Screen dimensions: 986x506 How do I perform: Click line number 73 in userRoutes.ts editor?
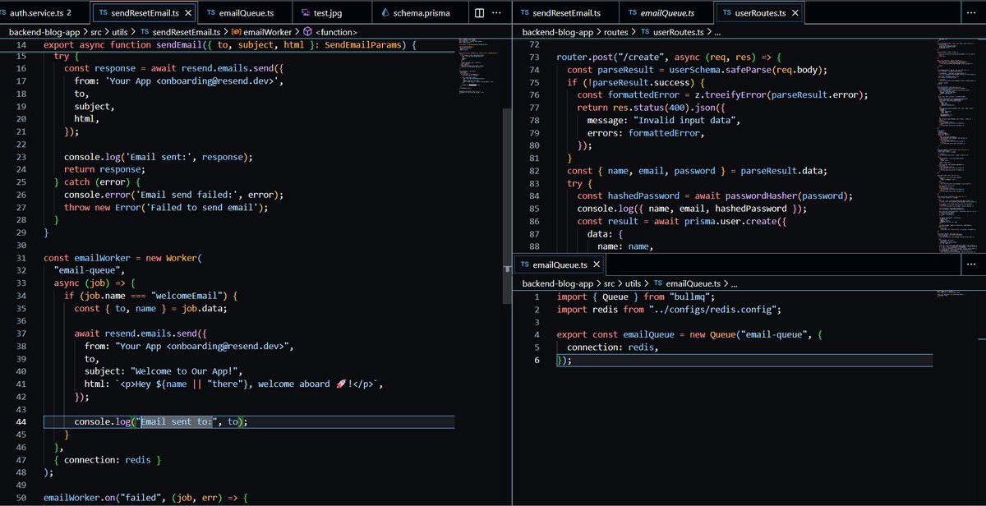click(534, 57)
